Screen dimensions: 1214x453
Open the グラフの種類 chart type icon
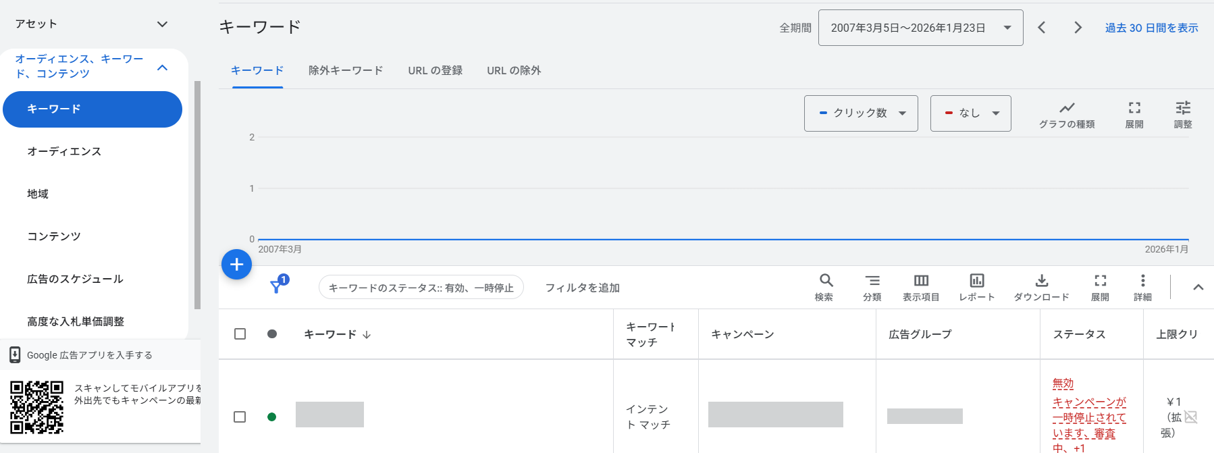(1066, 108)
